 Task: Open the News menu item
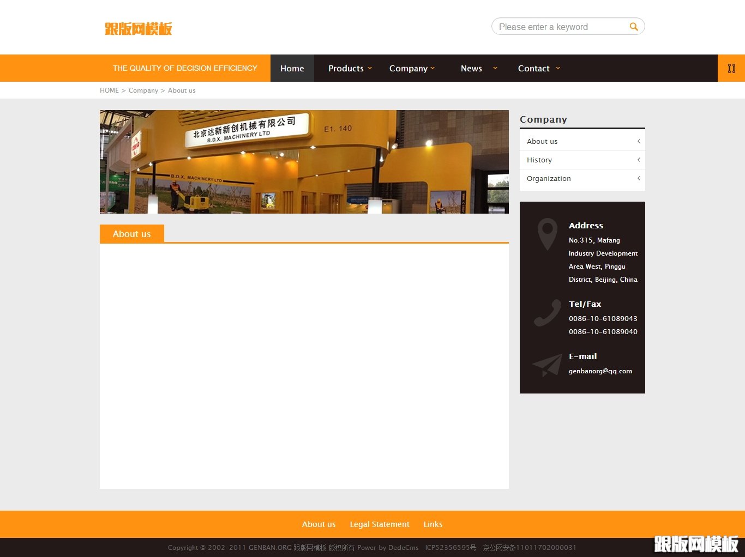click(x=471, y=68)
